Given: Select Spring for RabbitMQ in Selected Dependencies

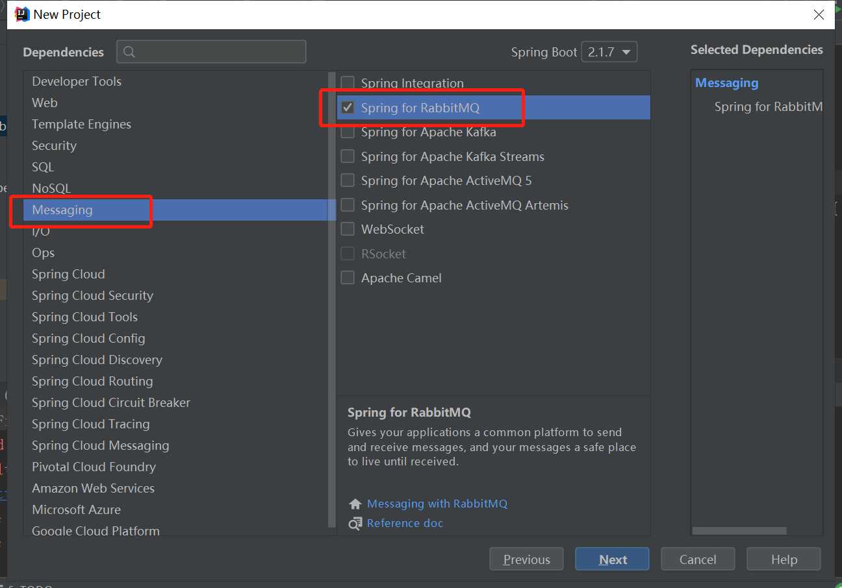Looking at the screenshot, I should (x=769, y=106).
